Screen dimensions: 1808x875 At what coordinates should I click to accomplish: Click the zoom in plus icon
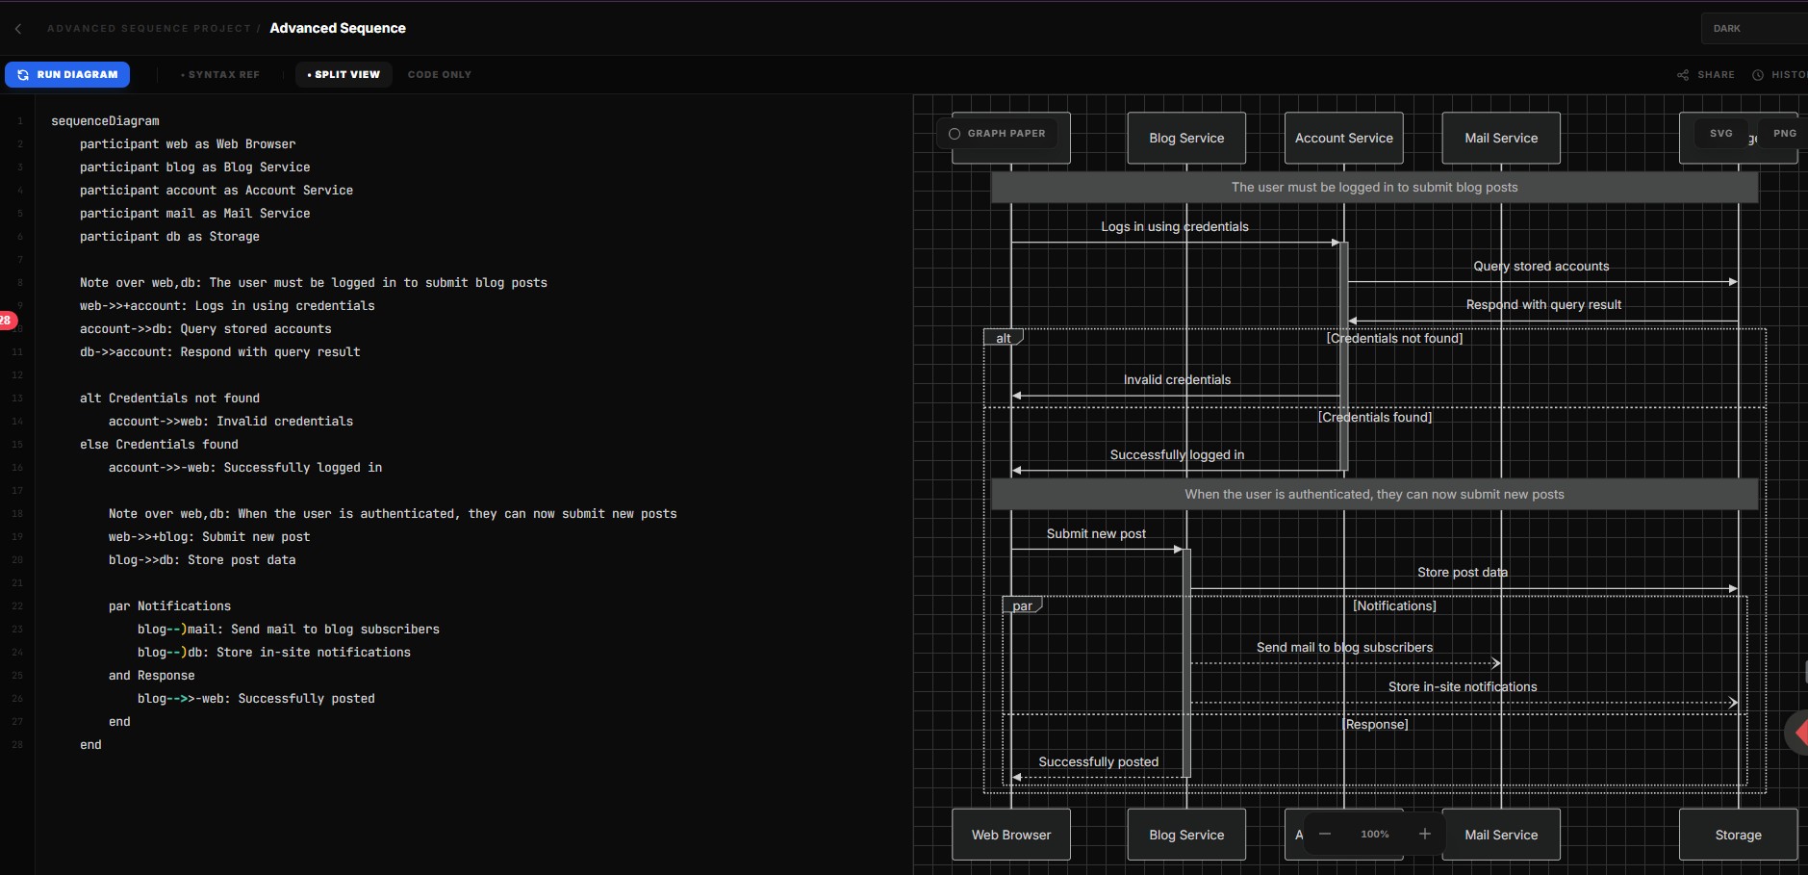coord(1424,834)
